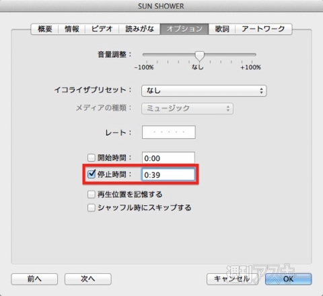The height and width of the screenshot is (296, 323).
Task: Open the 歌詞 tab
Action: (222, 29)
